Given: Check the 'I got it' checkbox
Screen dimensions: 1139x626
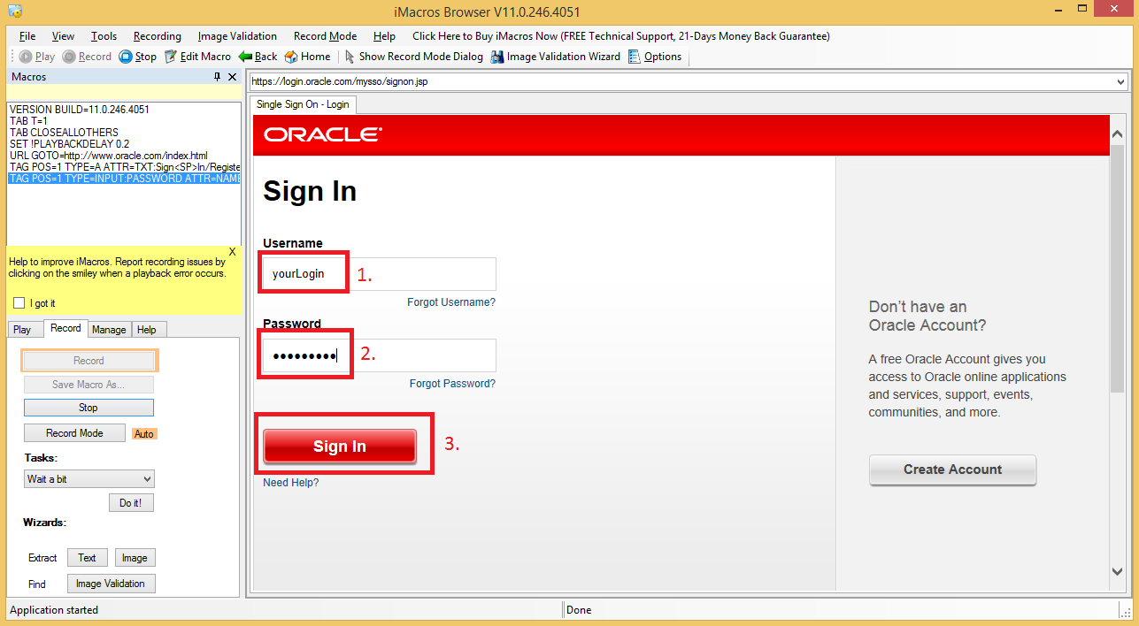Looking at the screenshot, I should (19, 303).
